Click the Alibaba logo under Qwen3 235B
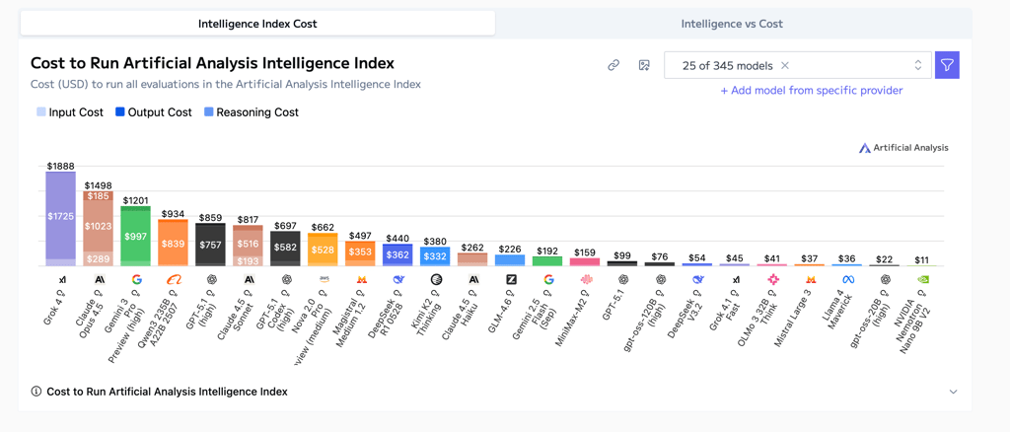Image resolution: width=1010 pixels, height=432 pixels. tap(174, 279)
